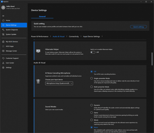Select Single-presenter Mode radio button
The width and height of the screenshot is (154, 133).
coord(92,78)
